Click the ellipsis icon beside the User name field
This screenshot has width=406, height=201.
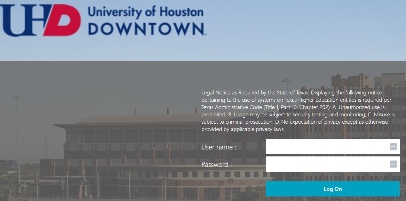coord(393,146)
